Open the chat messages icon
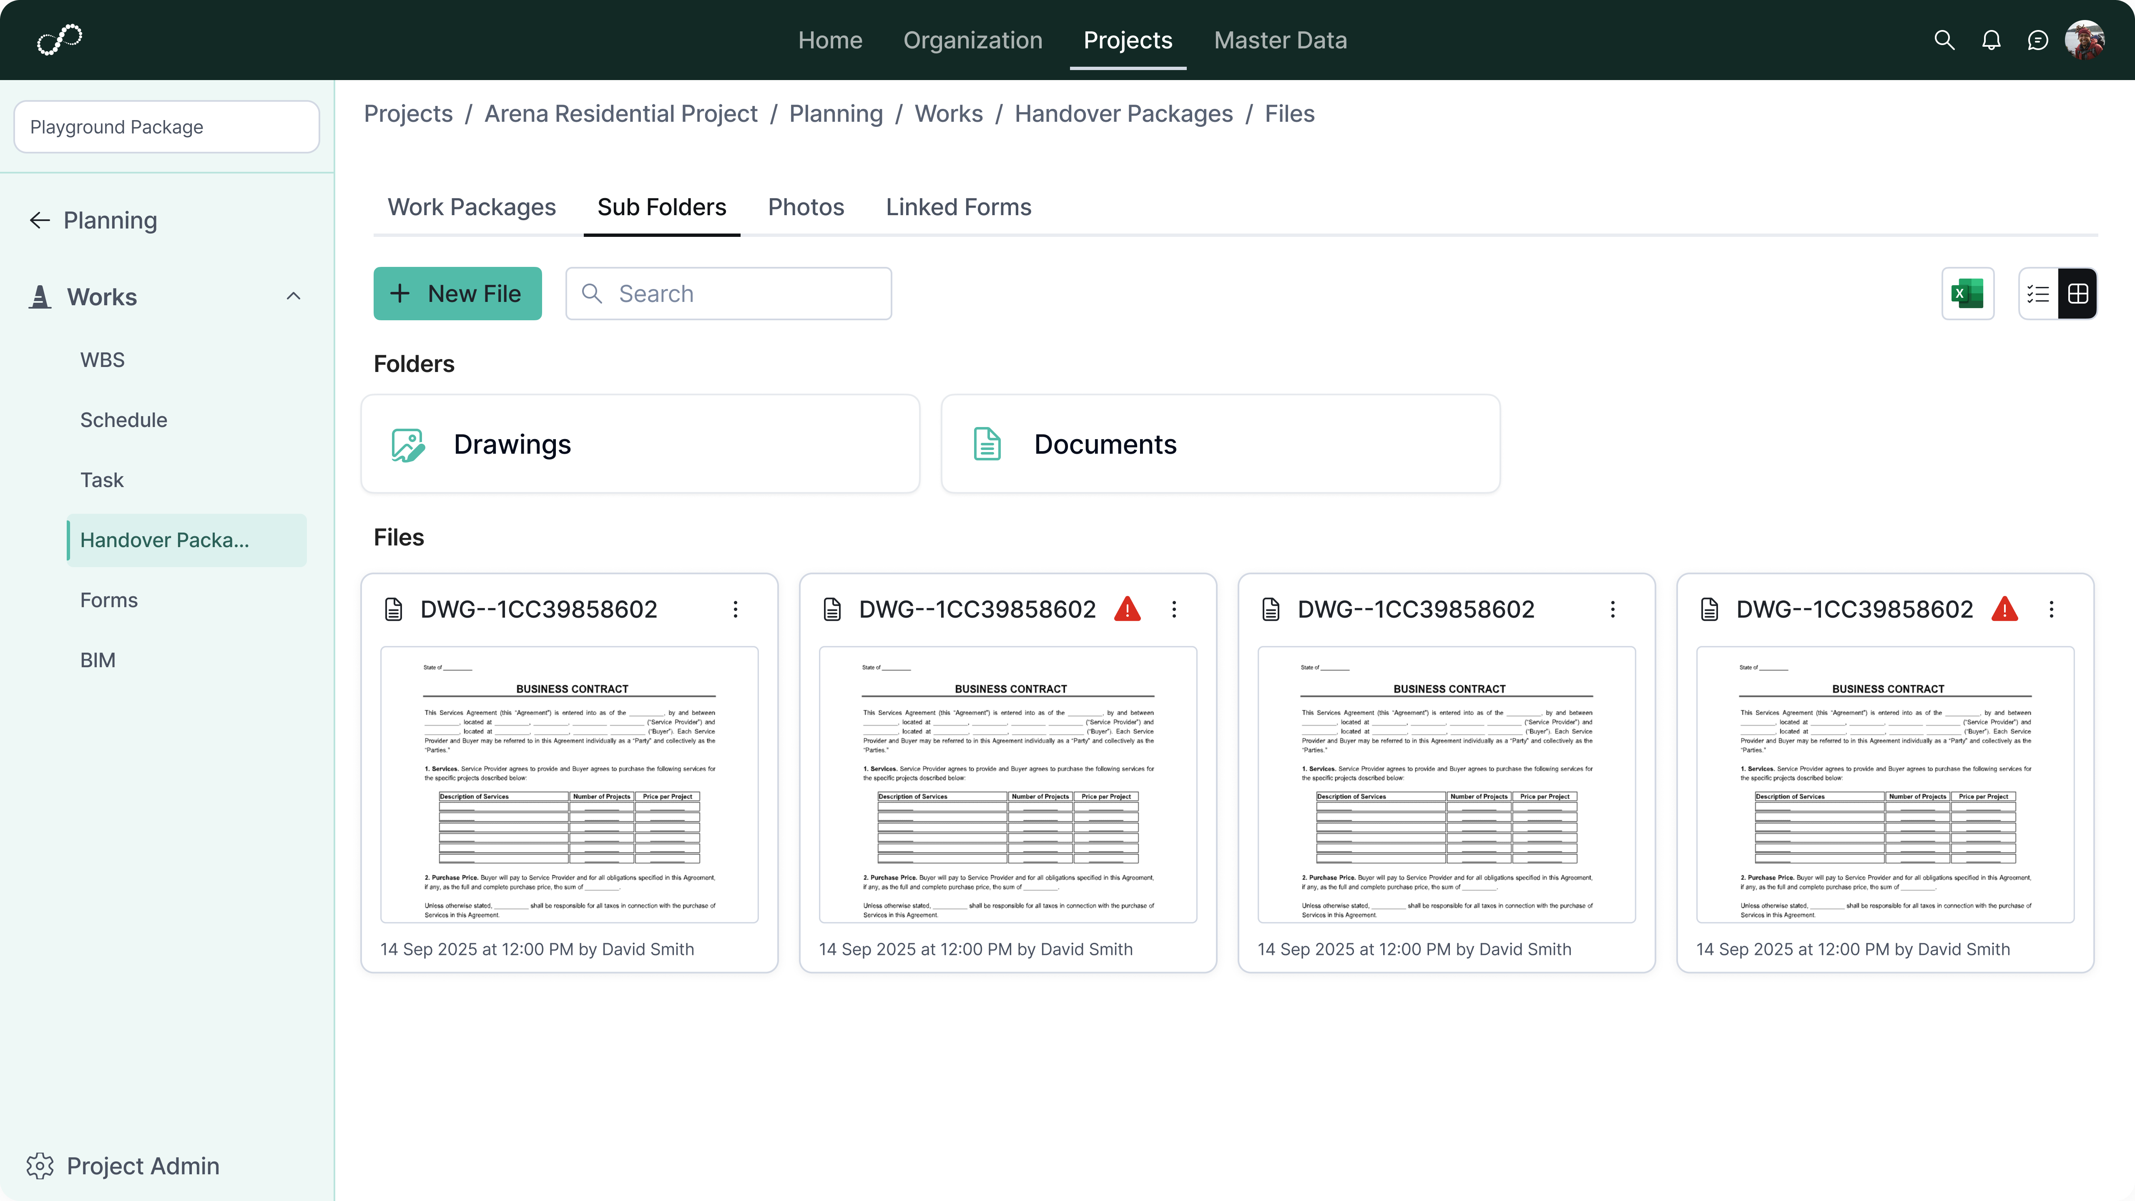 2037,40
